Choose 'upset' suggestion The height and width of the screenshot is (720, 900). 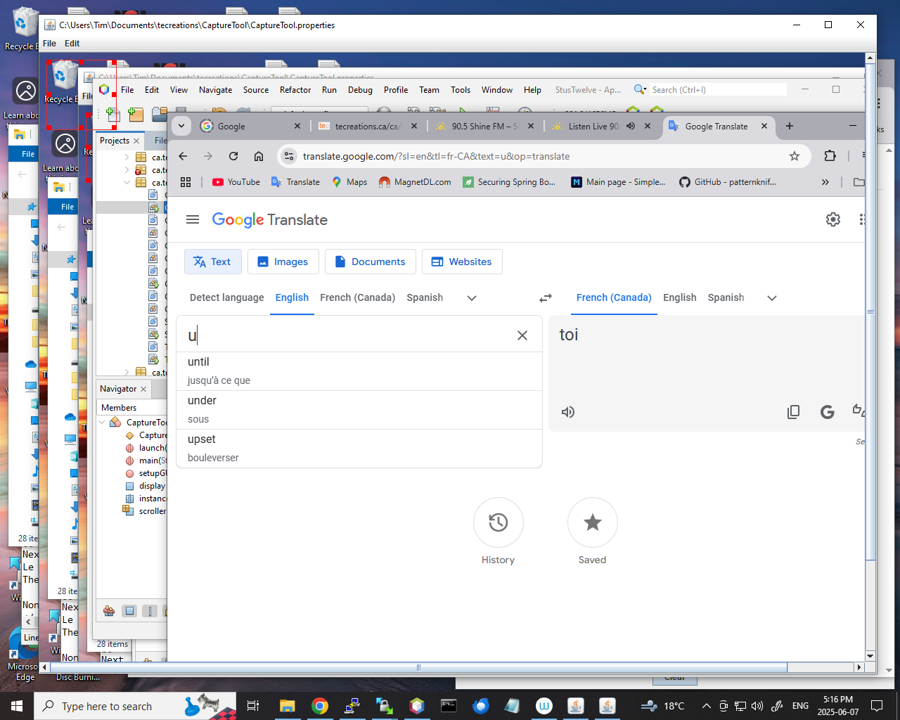coord(359,449)
